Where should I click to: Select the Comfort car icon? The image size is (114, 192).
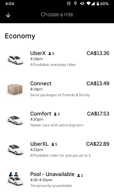(15, 120)
